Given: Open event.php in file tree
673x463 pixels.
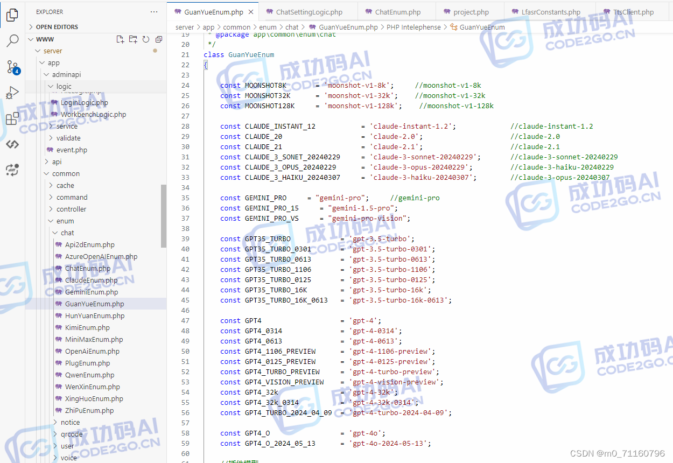Looking at the screenshot, I should pos(72,150).
